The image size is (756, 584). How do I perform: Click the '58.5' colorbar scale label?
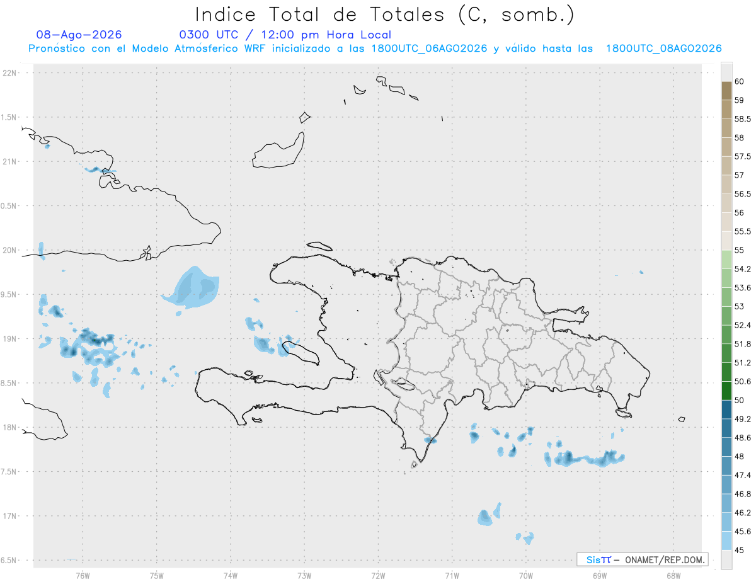pos(742,119)
